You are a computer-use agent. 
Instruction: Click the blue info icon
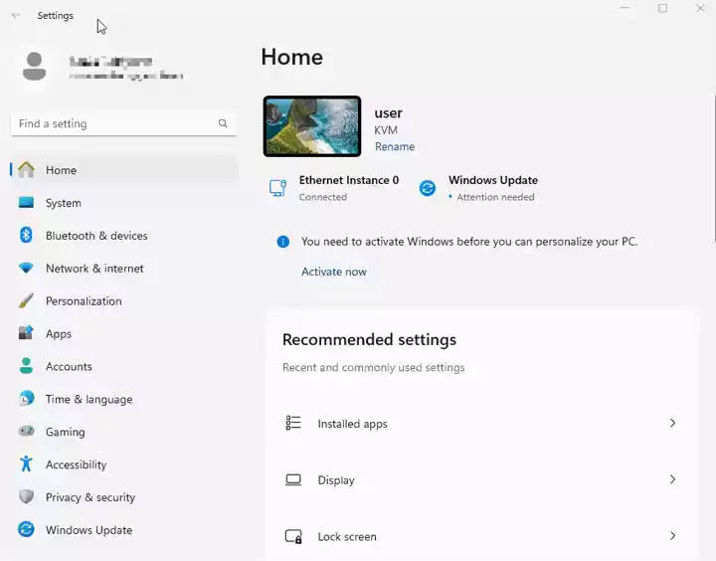pyautogui.click(x=283, y=242)
